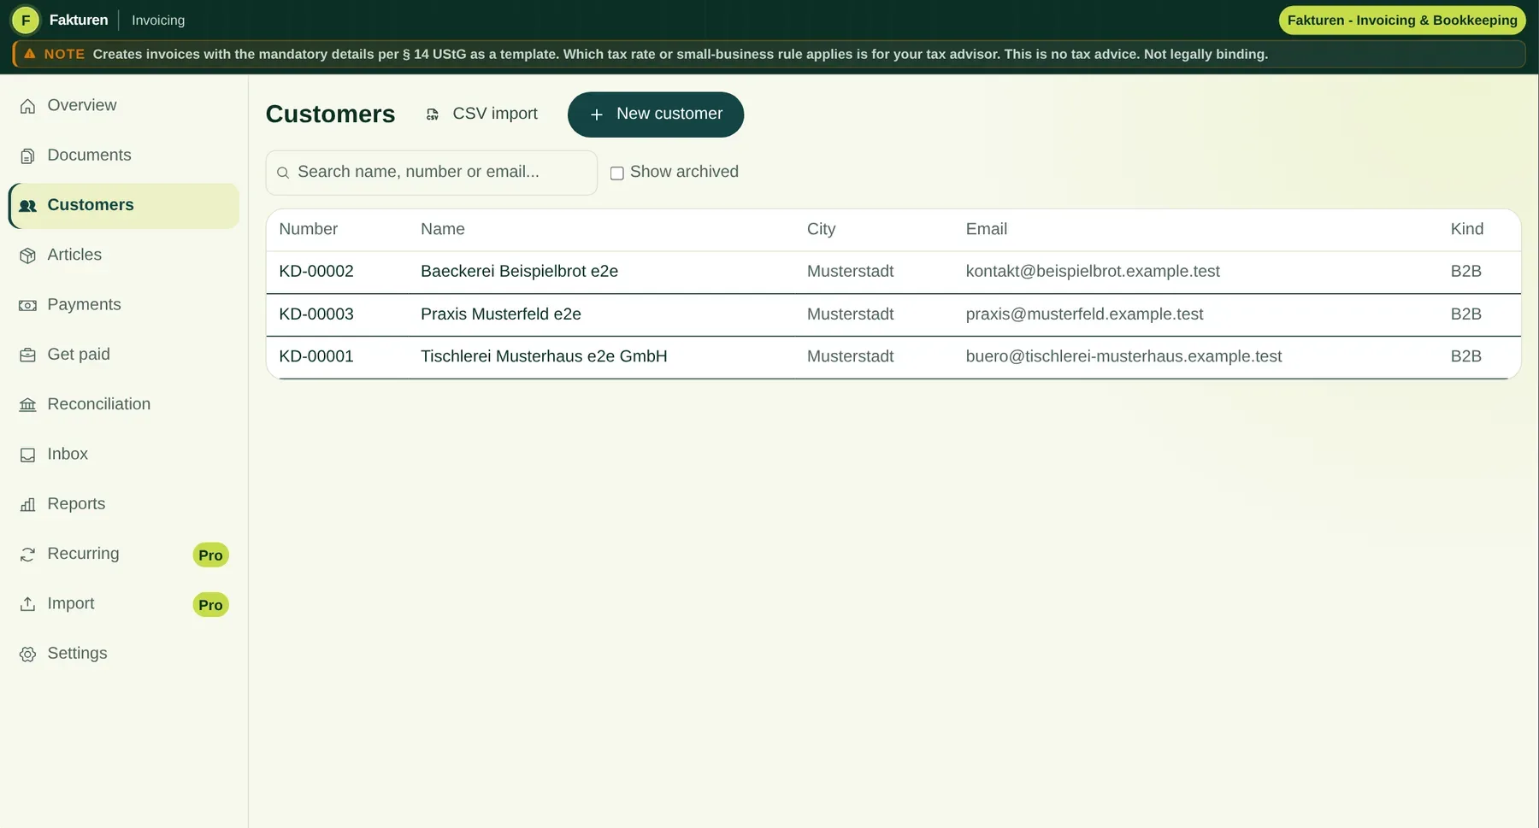The width and height of the screenshot is (1539, 828).
Task: Click the Overview house icon
Action: (x=27, y=106)
